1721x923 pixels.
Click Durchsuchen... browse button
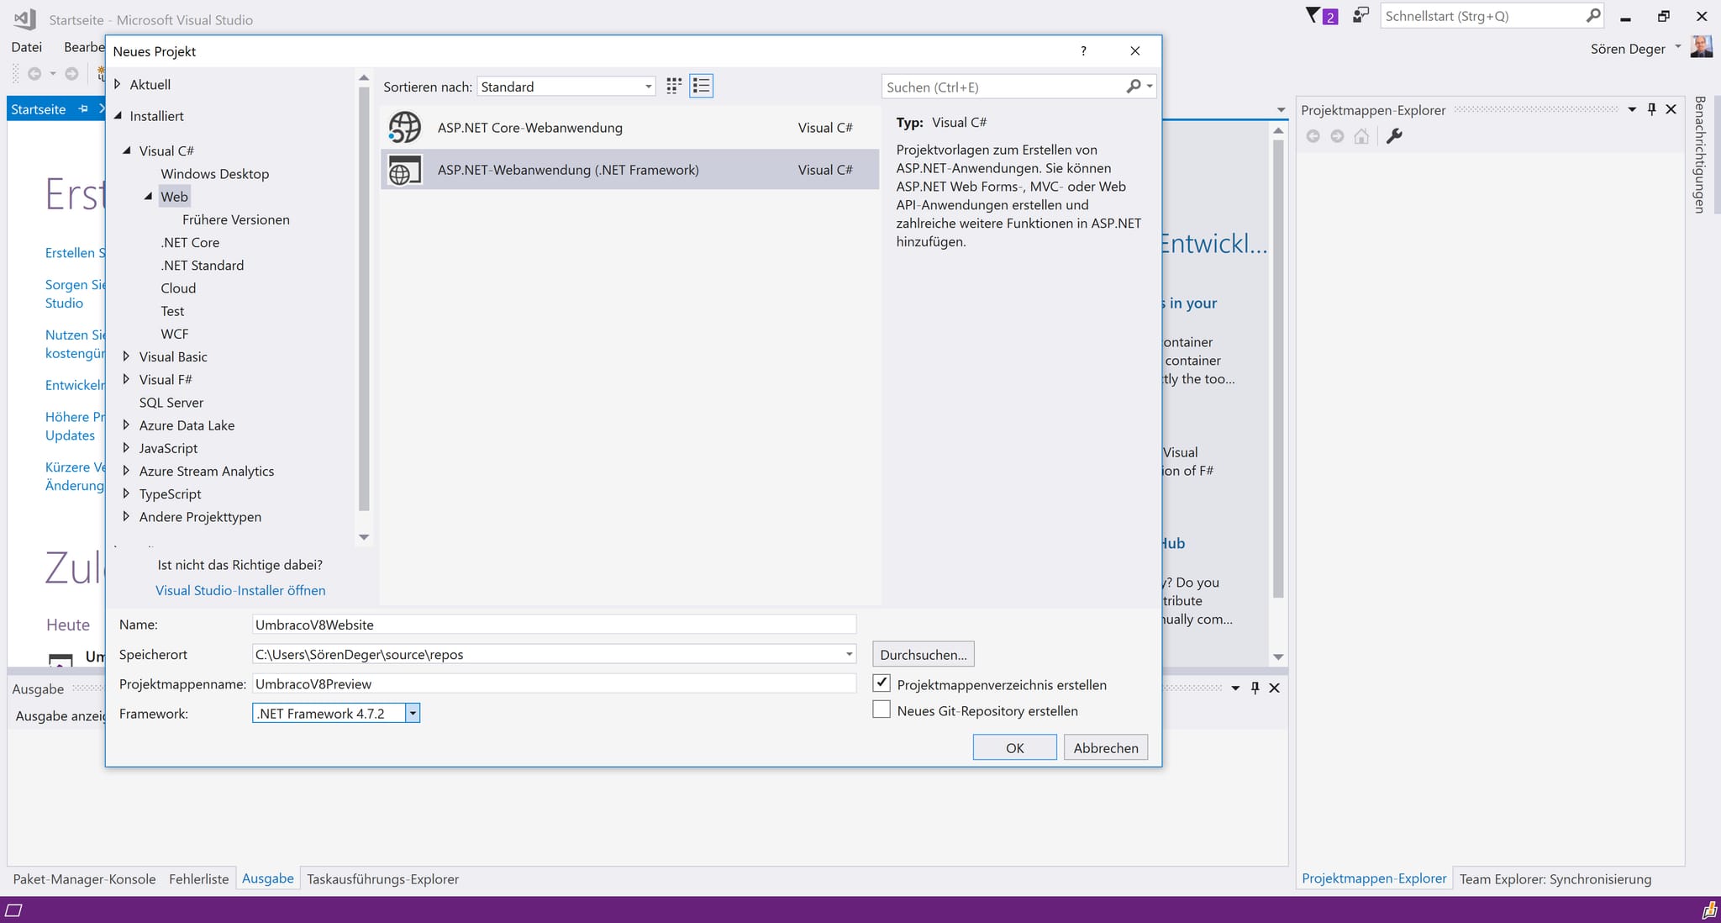tap(924, 654)
